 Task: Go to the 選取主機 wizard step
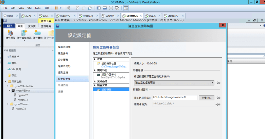pyautogui.click(x=64, y=72)
